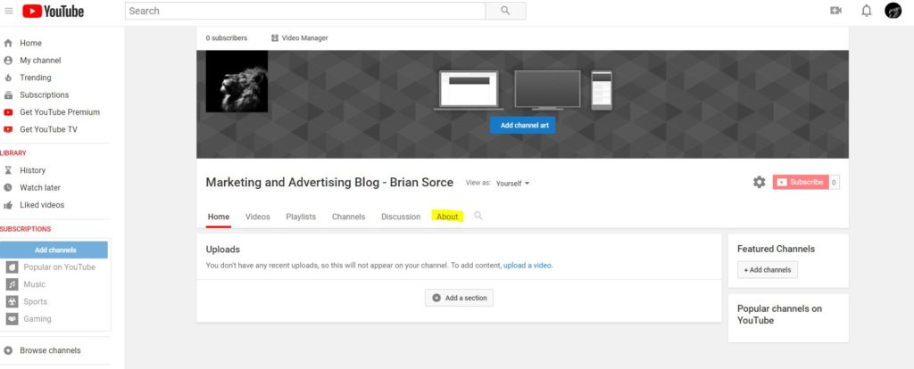Click the Popular channels on YouTube heading

click(x=779, y=315)
